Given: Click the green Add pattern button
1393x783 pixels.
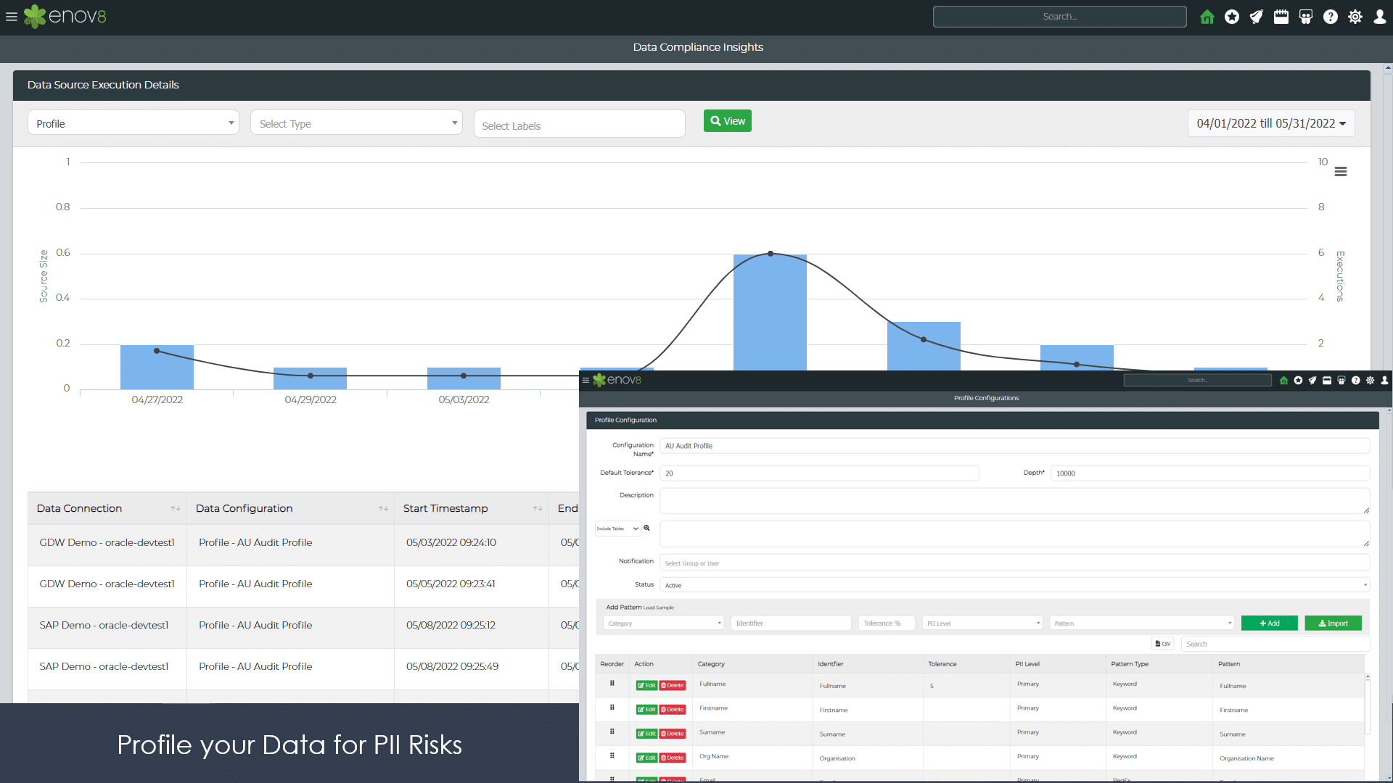Looking at the screenshot, I should 1270,623.
